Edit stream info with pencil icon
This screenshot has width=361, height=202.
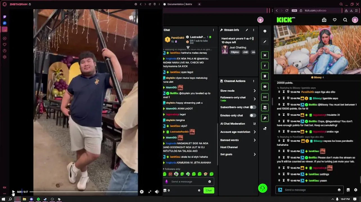[247, 30]
